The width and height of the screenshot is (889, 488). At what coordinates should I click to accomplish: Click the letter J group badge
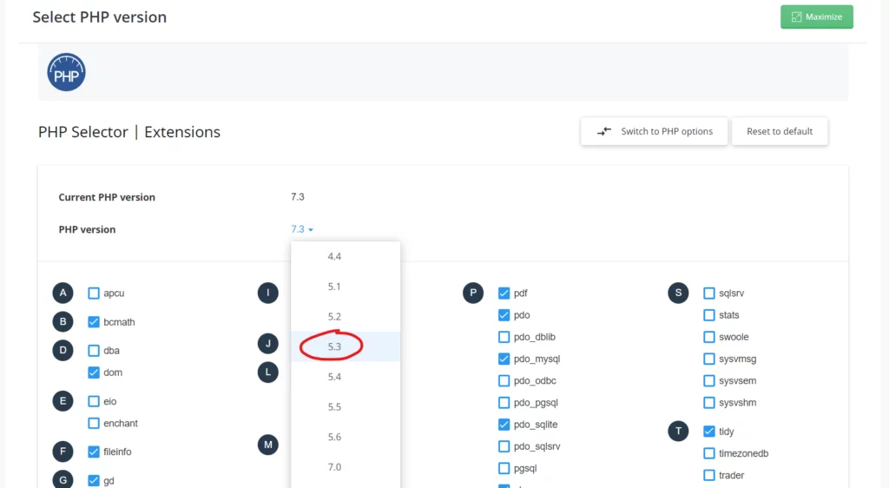coord(268,344)
